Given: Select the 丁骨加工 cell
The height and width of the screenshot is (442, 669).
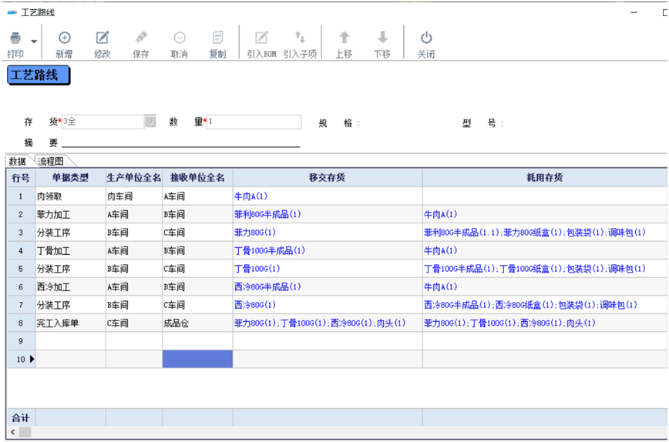Looking at the screenshot, I should 70,250.
